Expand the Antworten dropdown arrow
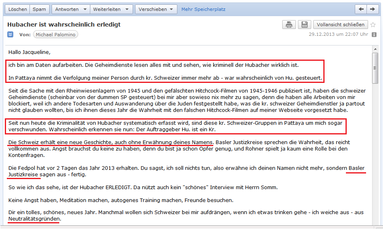Viewport: 383px width, 229px height. pyautogui.click(x=85, y=9)
